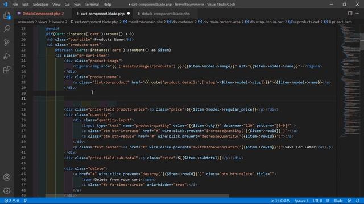Click div.main-content-area breadcrumb segment
364x204 pixels.
pos(219,22)
